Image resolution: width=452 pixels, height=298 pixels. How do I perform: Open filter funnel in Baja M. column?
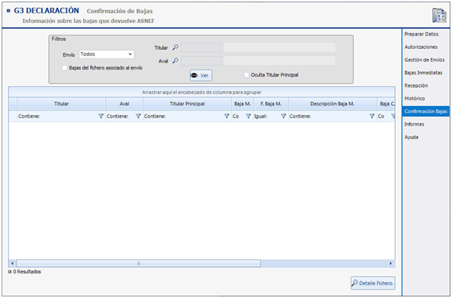249,116
